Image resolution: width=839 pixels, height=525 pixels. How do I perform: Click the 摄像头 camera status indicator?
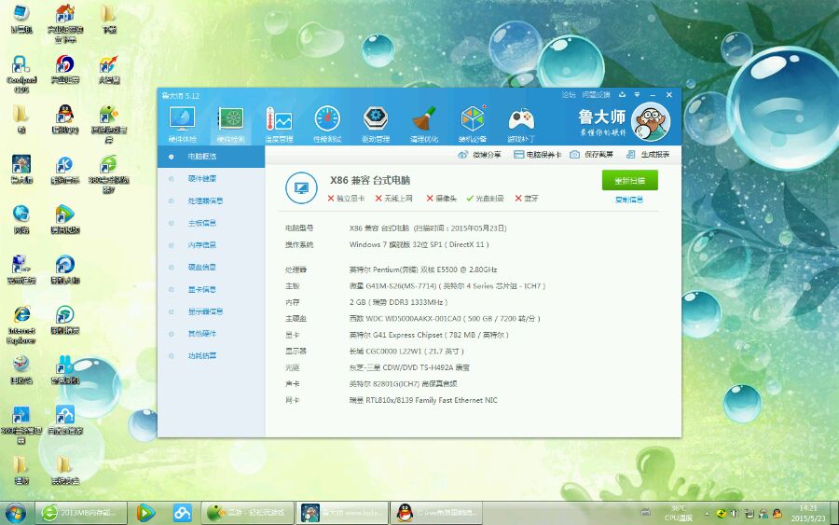(x=442, y=199)
